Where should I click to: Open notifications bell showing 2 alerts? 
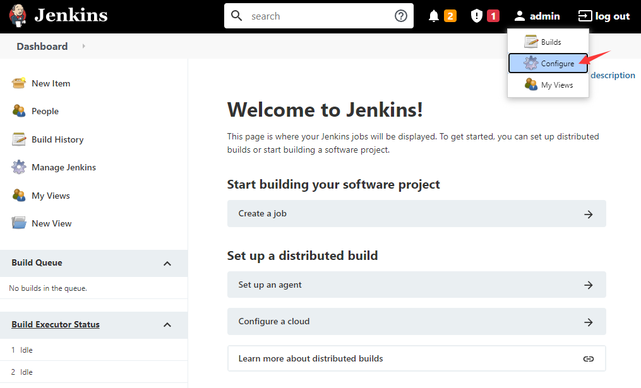(x=435, y=16)
